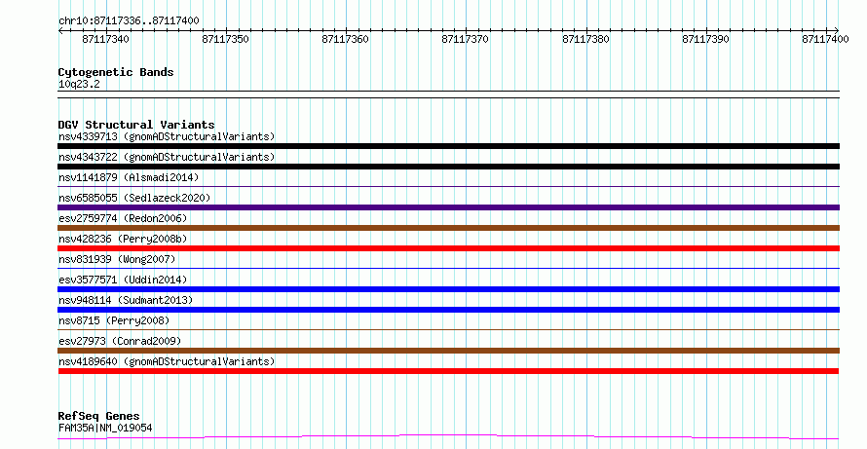Open variant nsv1141879 (Alsmadi2014)
867x449 pixels.
[x=129, y=177]
